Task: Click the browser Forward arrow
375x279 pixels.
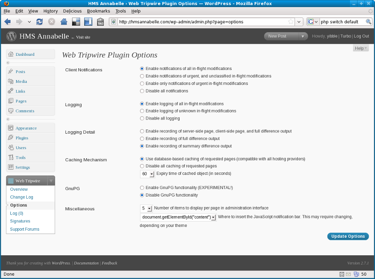Action: (19, 22)
